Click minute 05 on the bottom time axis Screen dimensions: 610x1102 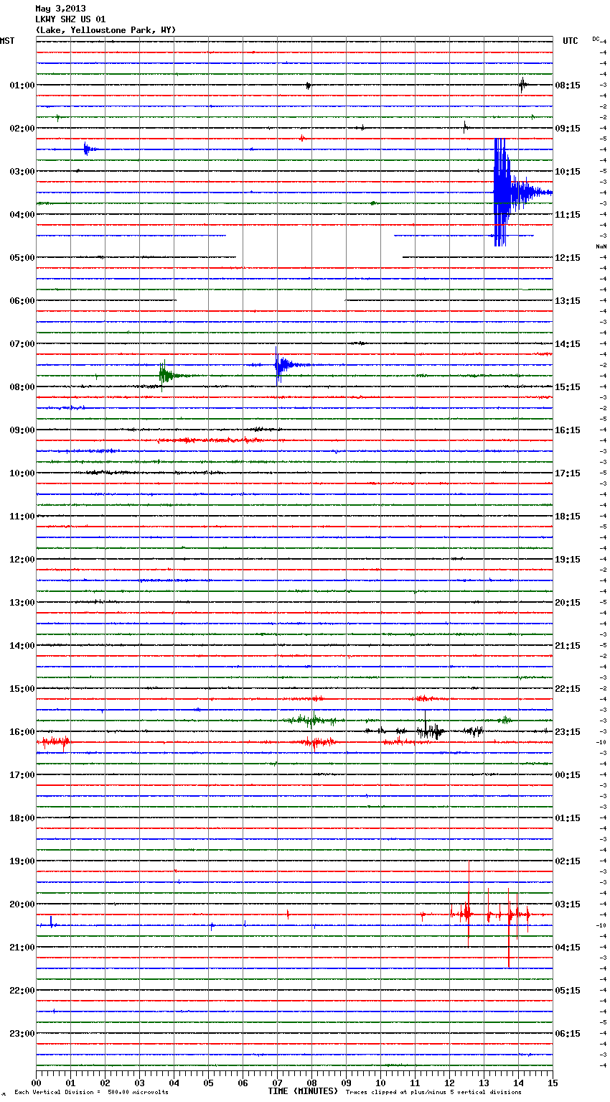[x=209, y=1082]
